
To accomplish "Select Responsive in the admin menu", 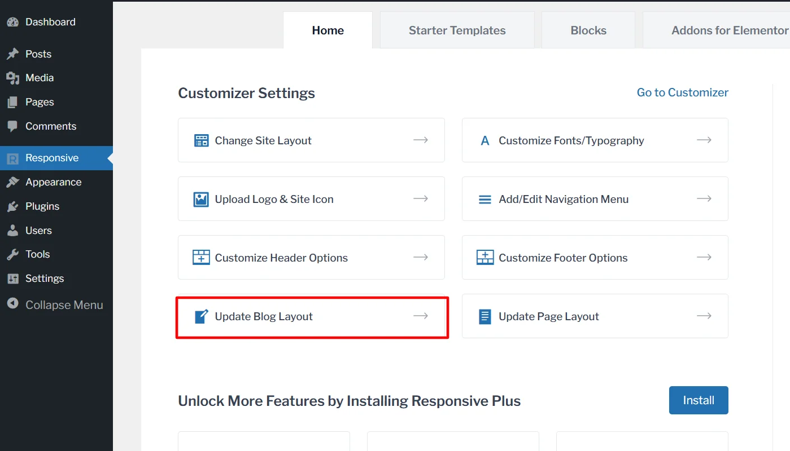I will click(x=56, y=158).
